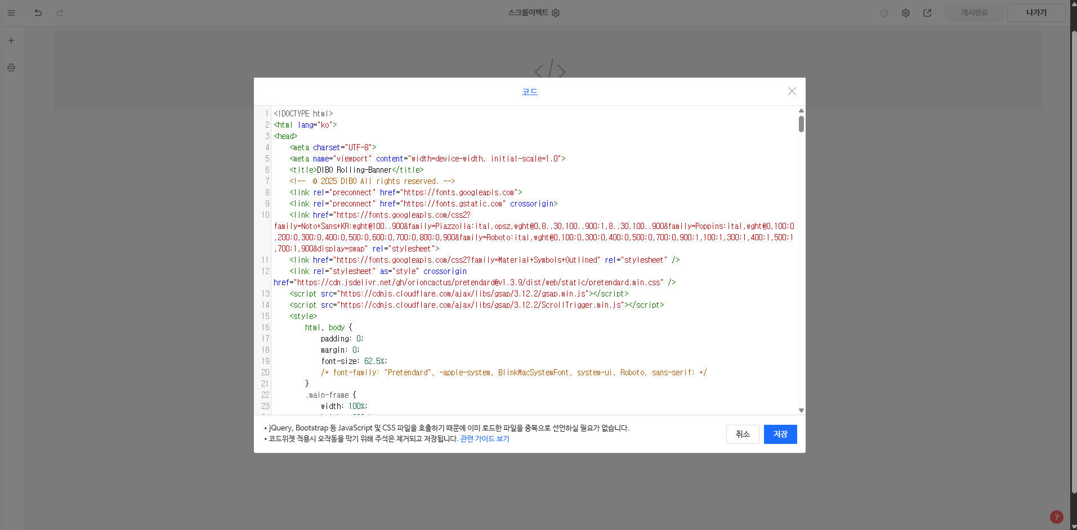The height and width of the screenshot is (530, 1077).
Task: Open settings gear beside 스크롤이펙트 title
Action: 556,13
